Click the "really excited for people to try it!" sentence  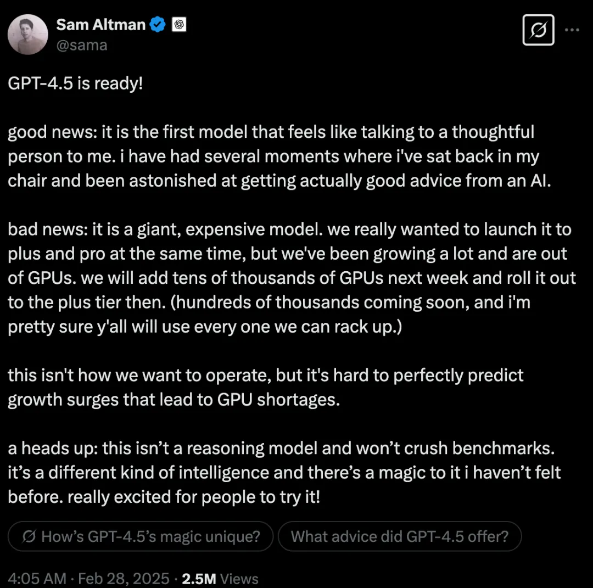194,497
